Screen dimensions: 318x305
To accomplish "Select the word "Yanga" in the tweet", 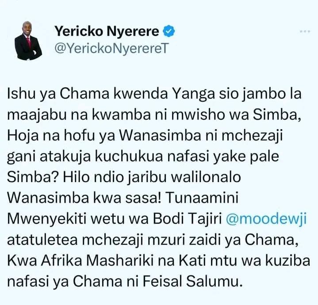I will point(192,95).
